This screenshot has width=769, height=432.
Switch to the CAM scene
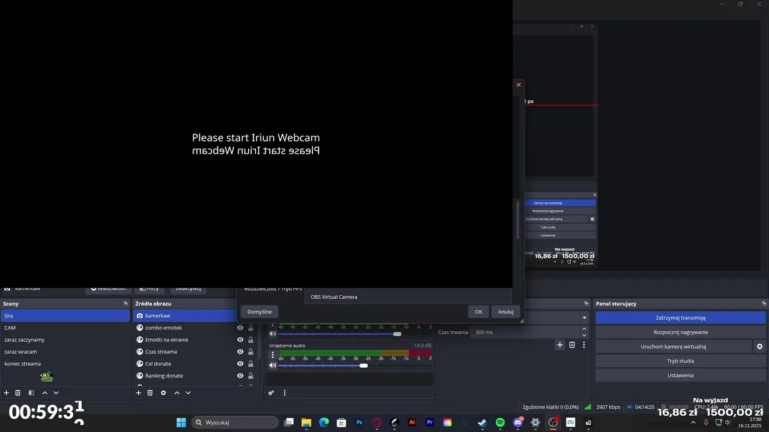tap(65, 328)
